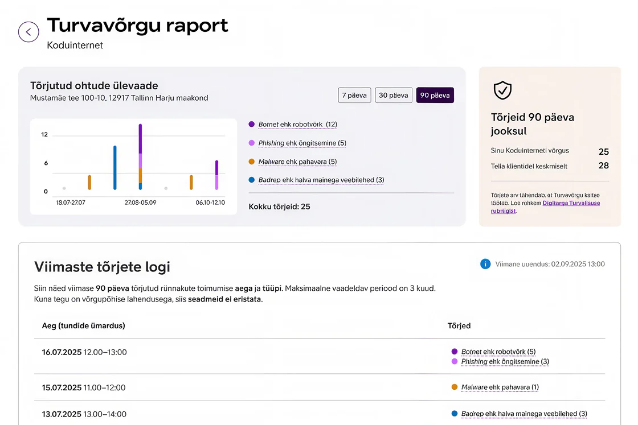Click the blue Badrep legend dot in overview
Image resolution: width=638 pixels, height=425 pixels.
click(x=251, y=180)
